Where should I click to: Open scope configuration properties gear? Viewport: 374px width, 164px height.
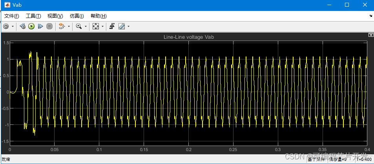click(x=6, y=26)
